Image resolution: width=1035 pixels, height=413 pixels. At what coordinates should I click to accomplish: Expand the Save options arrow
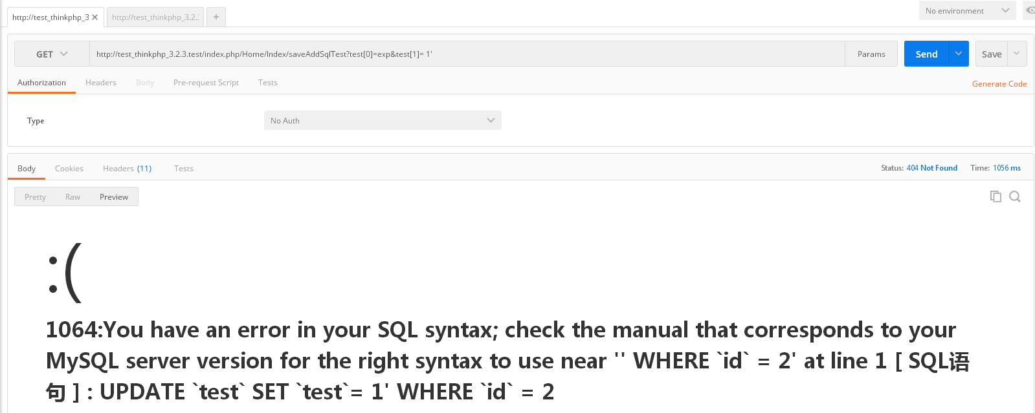click(1017, 54)
